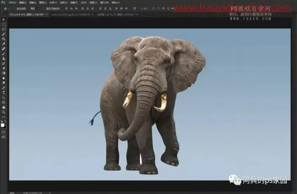The height and width of the screenshot is (194, 297).
Task: Change the screen mode
Action: (x=4, y=137)
